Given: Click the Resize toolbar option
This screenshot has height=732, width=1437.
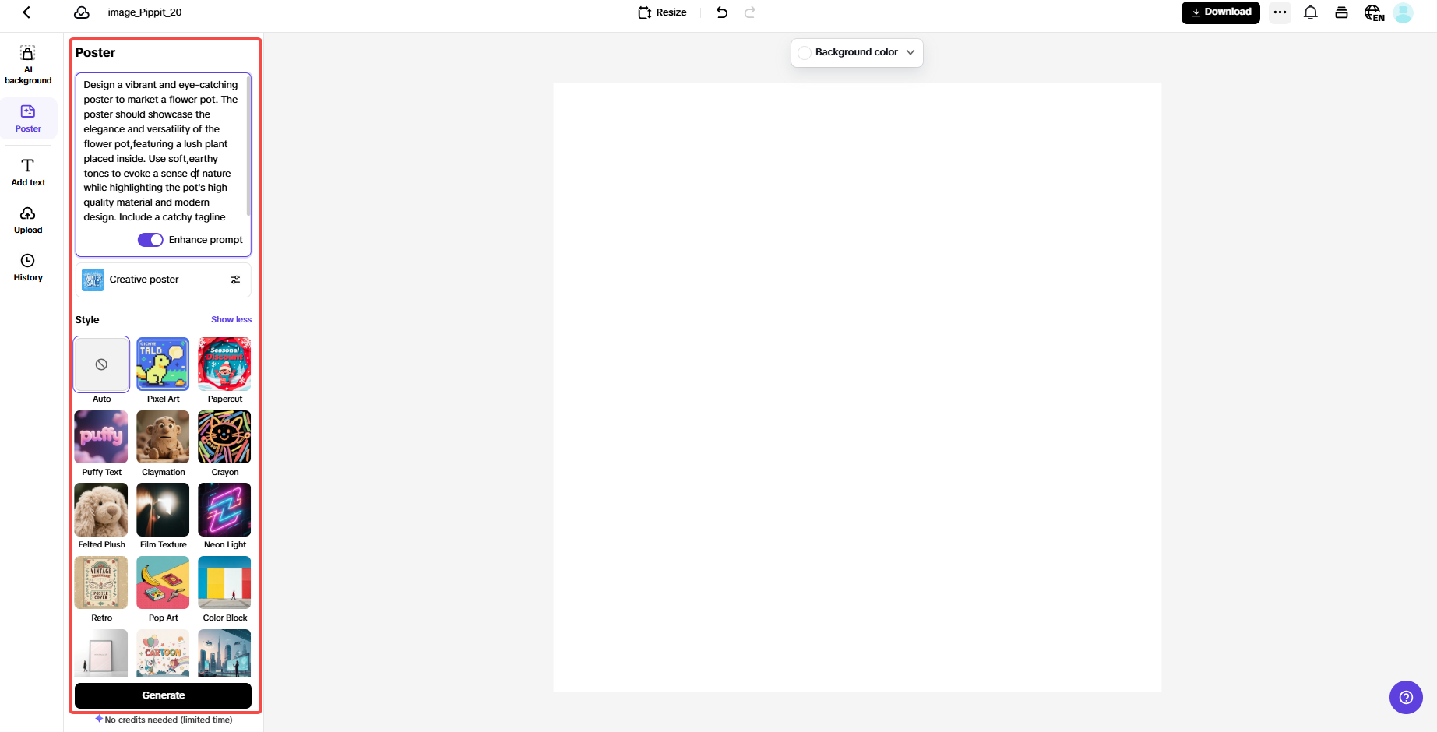Looking at the screenshot, I should (662, 12).
